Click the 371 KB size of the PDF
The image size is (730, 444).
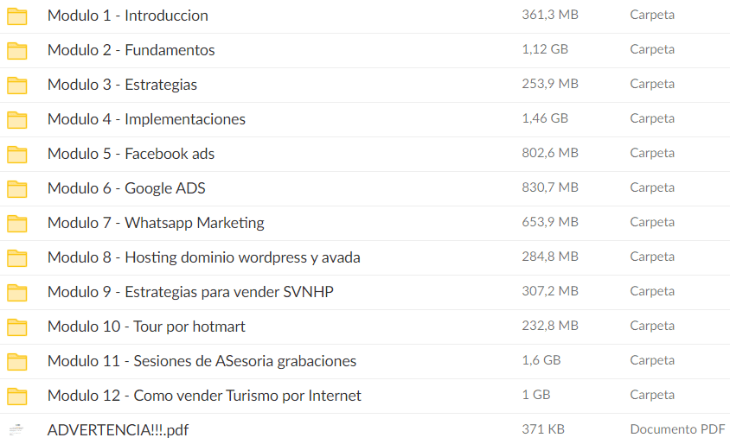pos(543,429)
